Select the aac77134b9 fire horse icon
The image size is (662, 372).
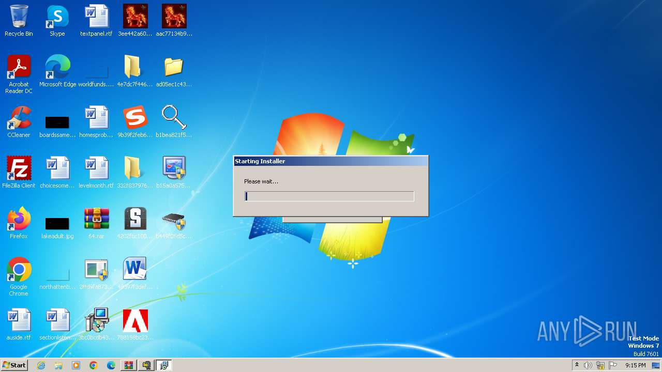(174, 21)
